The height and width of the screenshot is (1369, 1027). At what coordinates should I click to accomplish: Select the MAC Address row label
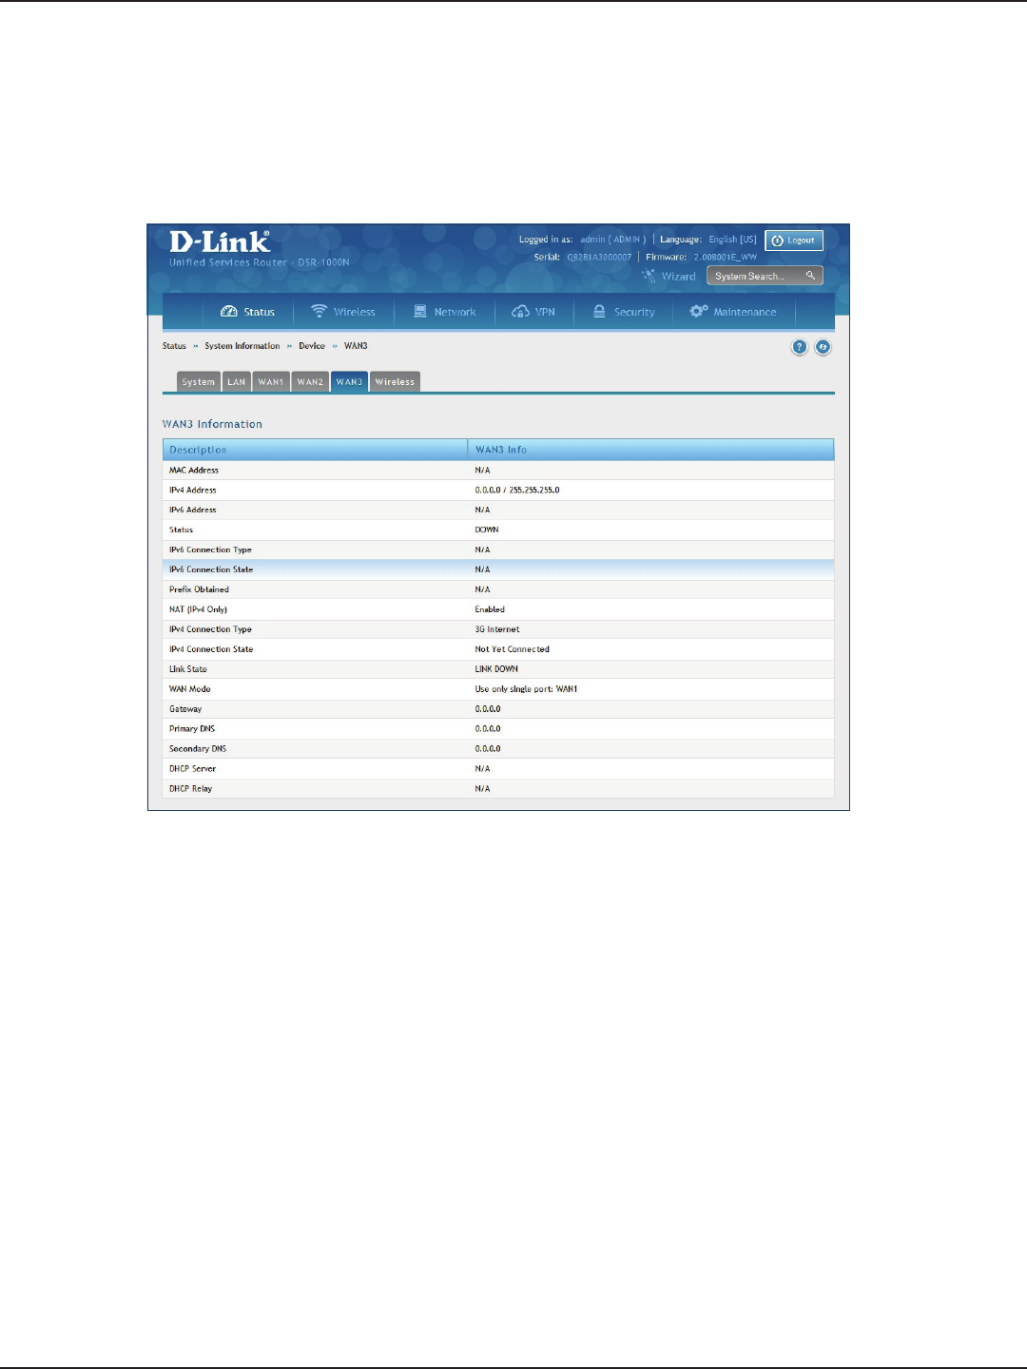[x=194, y=471]
